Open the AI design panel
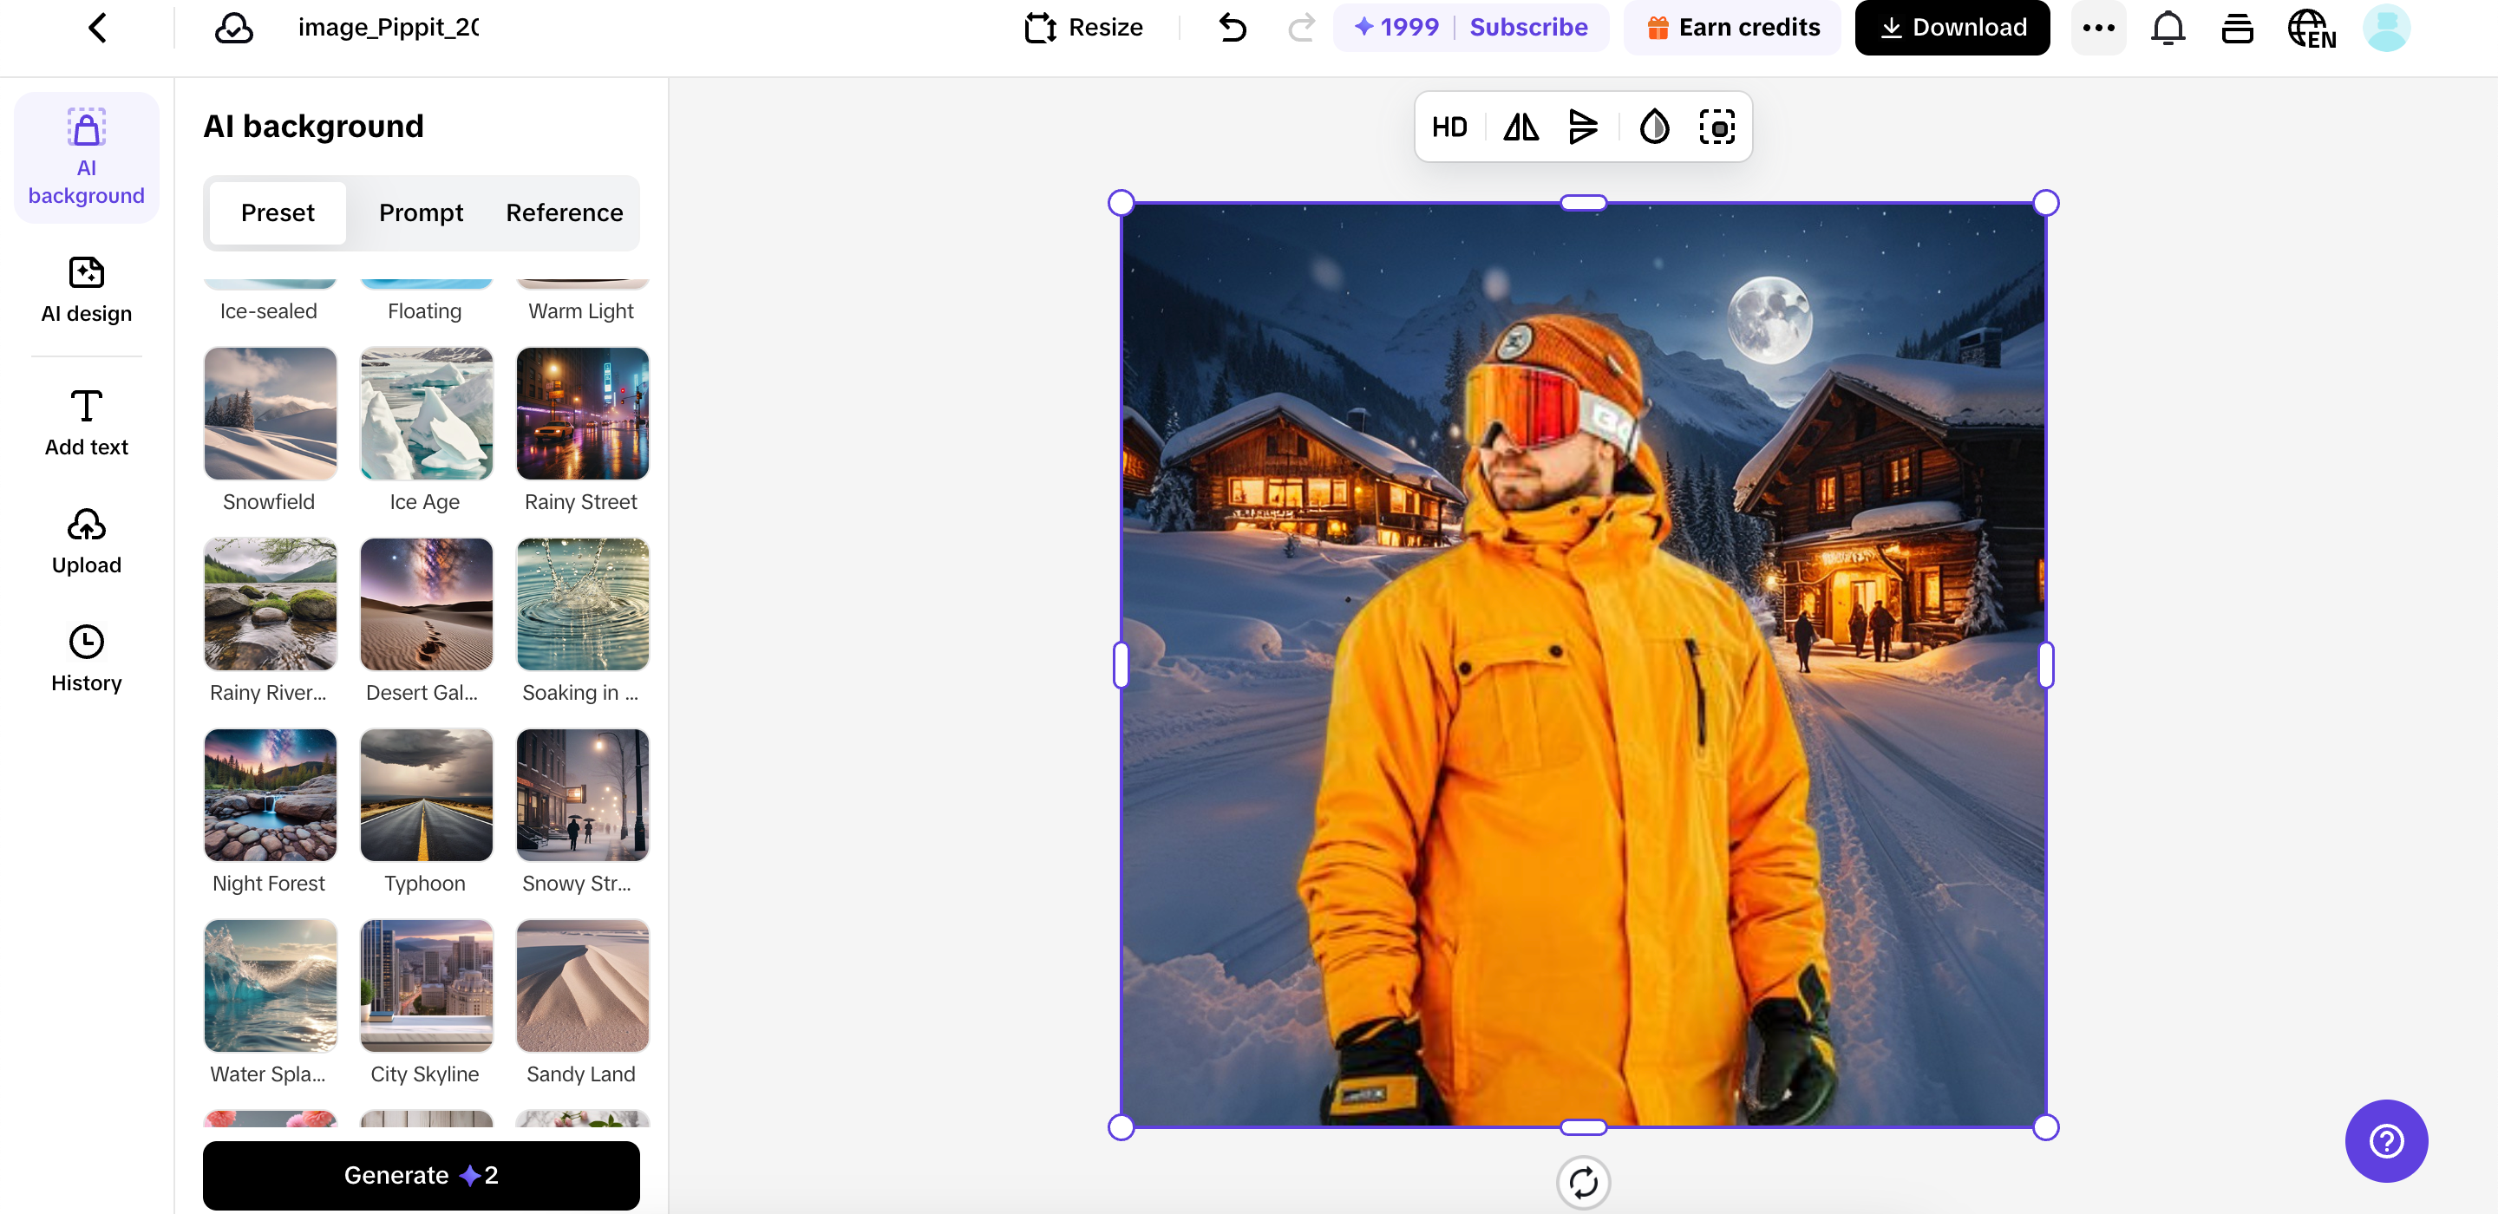This screenshot has width=2498, height=1214. (x=85, y=289)
